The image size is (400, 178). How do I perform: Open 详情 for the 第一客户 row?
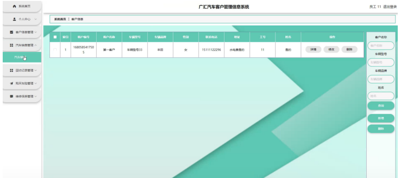click(x=313, y=50)
